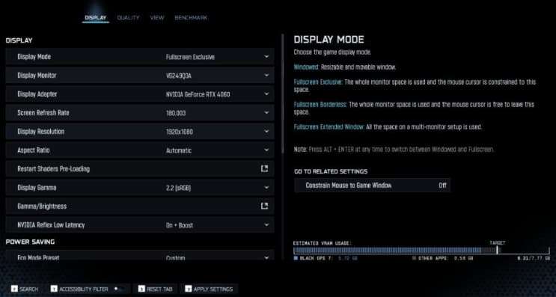The width and height of the screenshot is (556, 297).
Task: Click the Reset Tab key icon
Action: click(x=141, y=289)
